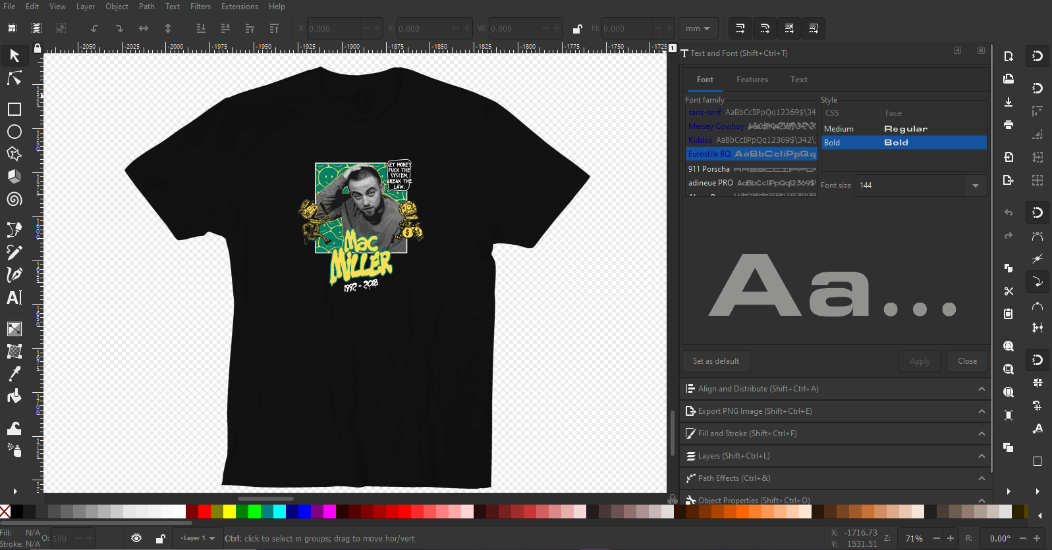The width and height of the screenshot is (1052, 550).
Task: Activate the Spray tool
Action: (14, 451)
